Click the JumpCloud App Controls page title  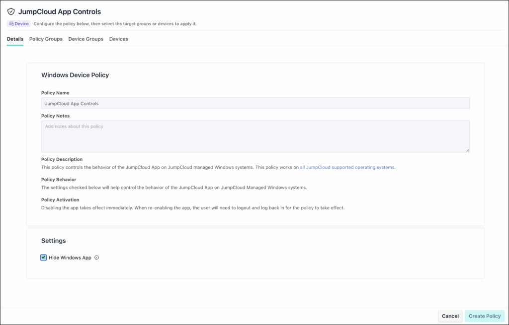pos(60,12)
